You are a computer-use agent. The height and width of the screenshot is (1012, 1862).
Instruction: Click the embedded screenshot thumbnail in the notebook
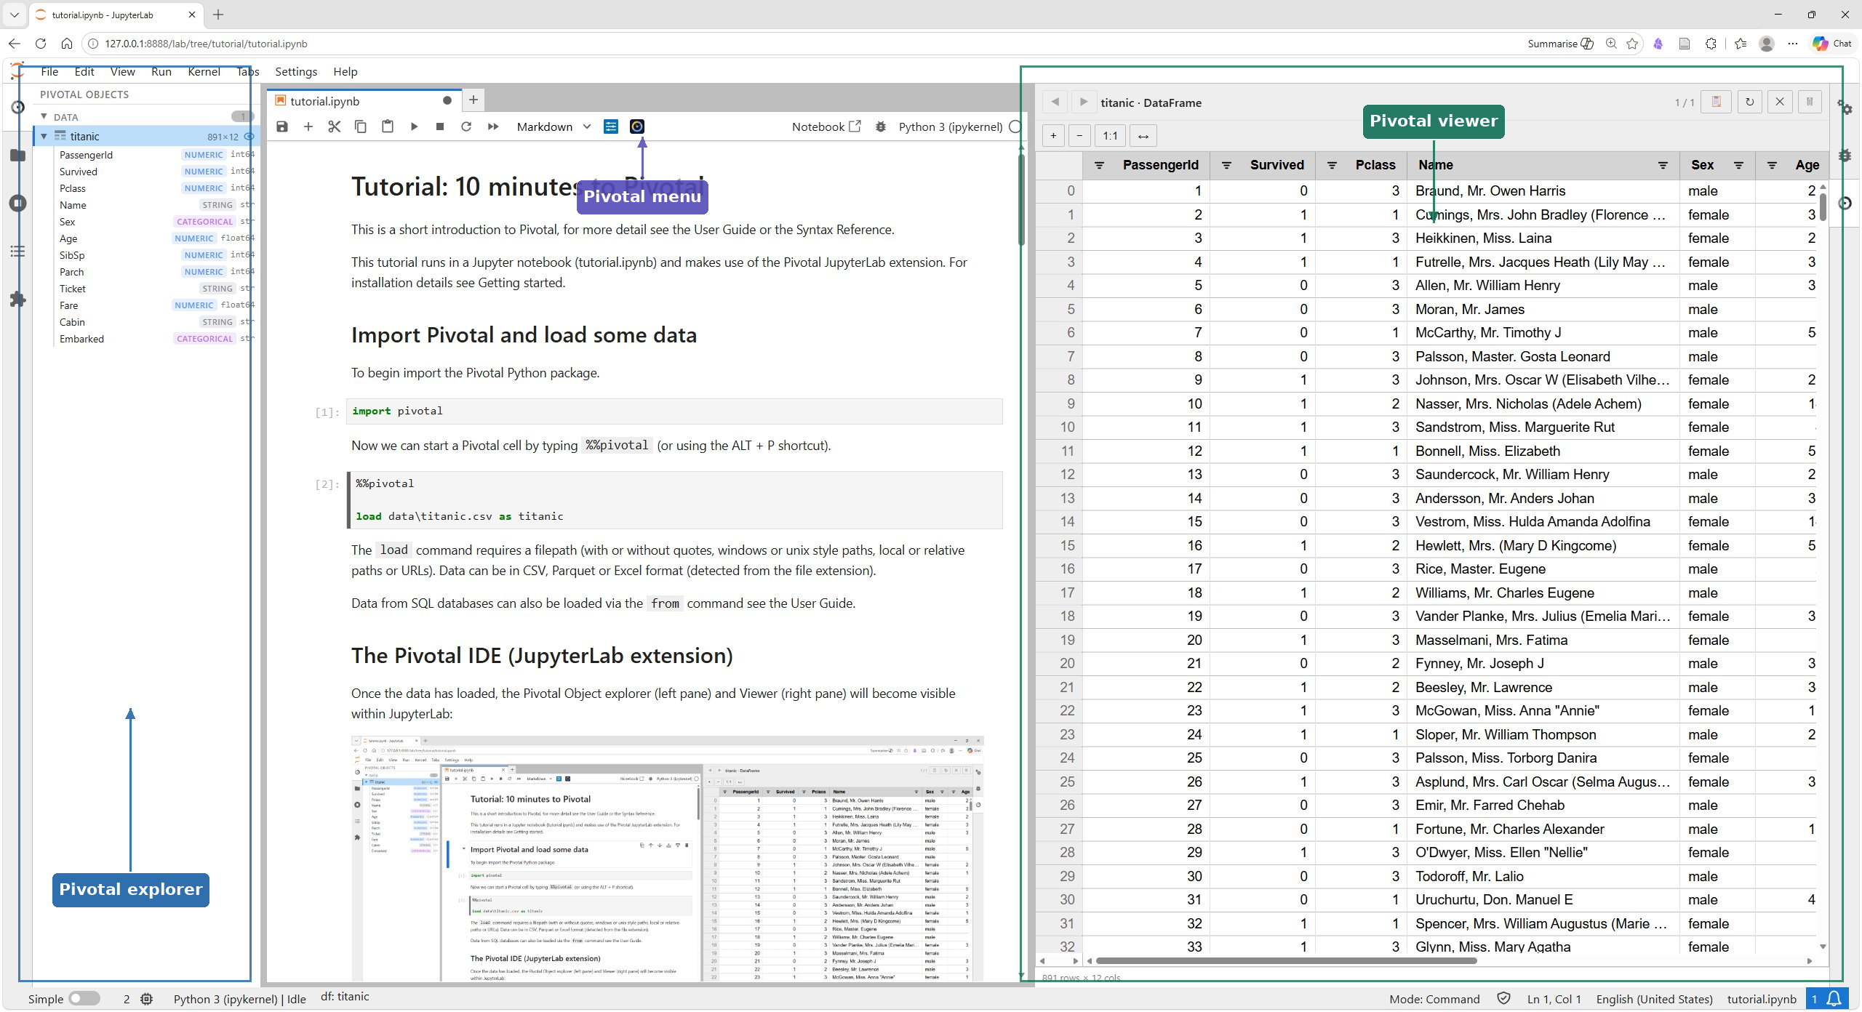click(667, 858)
